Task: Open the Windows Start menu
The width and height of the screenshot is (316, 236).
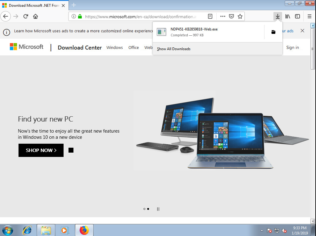Action: (8, 230)
